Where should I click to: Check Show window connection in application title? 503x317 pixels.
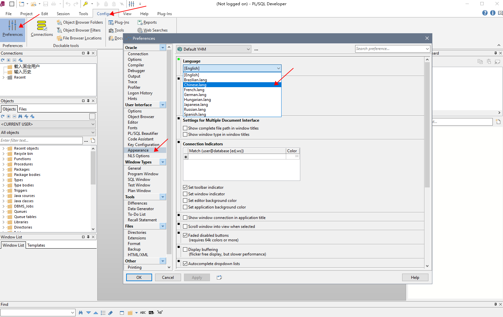point(185,218)
